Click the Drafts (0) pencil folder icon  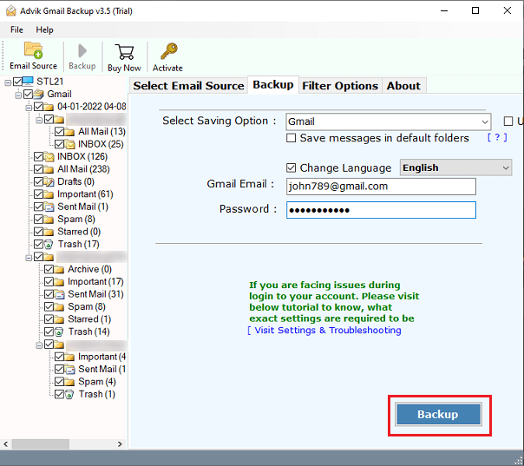(49, 181)
